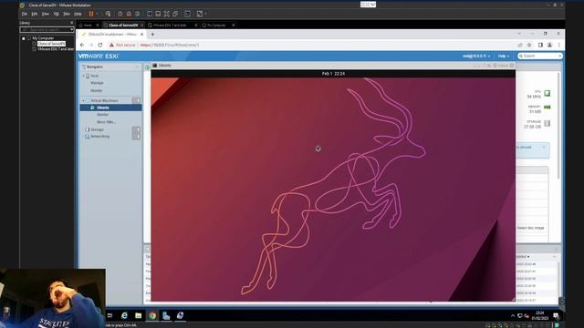The image size is (584, 328).
Task: Close the Library panel
Action: (x=72, y=23)
